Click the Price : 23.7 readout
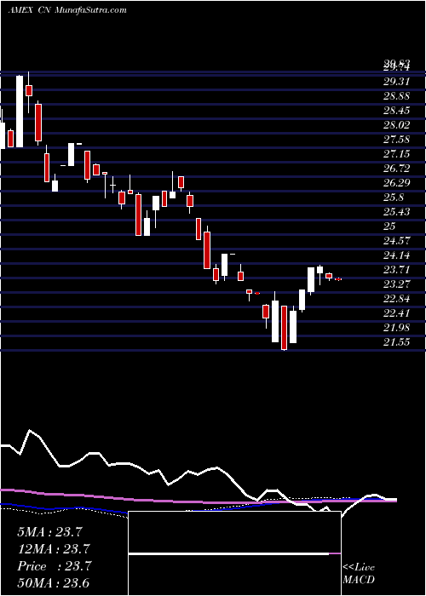Image resolution: width=426 pixels, height=596 pixels. coord(54,566)
